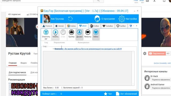171x96 pixels.
Task: Open О программе in EasyTop
Action: pos(105,19)
